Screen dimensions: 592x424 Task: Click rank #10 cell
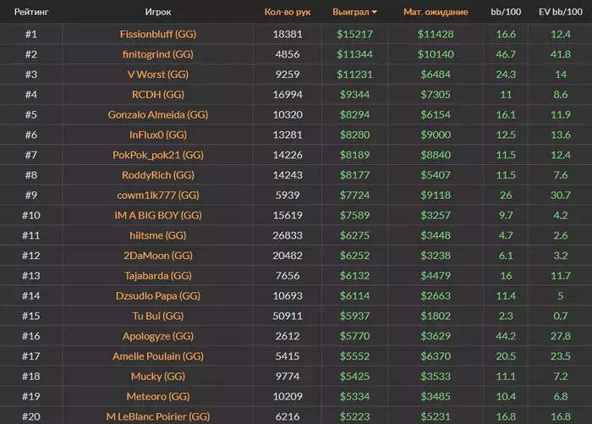coord(30,216)
